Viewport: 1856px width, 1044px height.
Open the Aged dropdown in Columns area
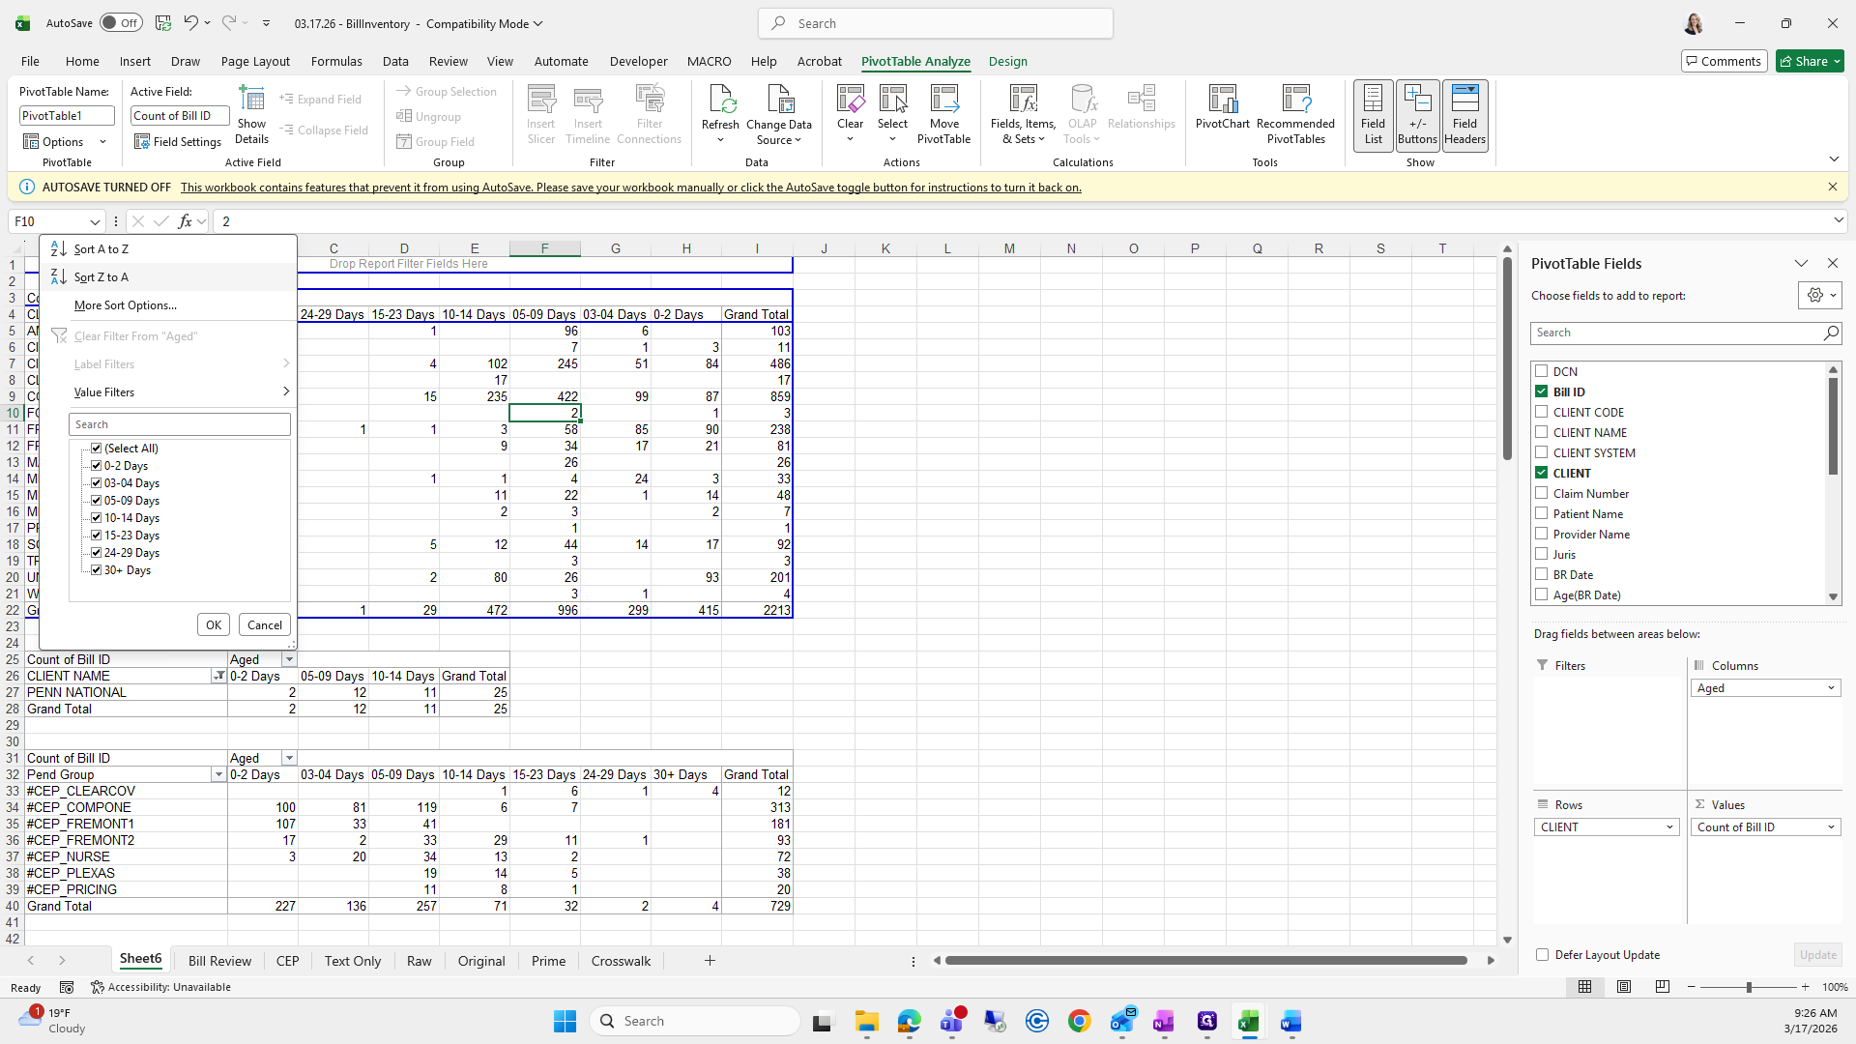[x=1830, y=688]
